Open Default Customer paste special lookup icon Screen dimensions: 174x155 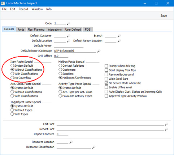(x=69, y=36)
